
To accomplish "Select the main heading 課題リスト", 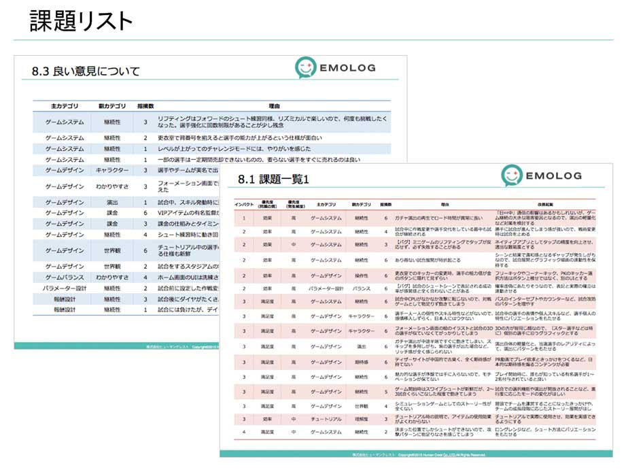I will pos(81,21).
